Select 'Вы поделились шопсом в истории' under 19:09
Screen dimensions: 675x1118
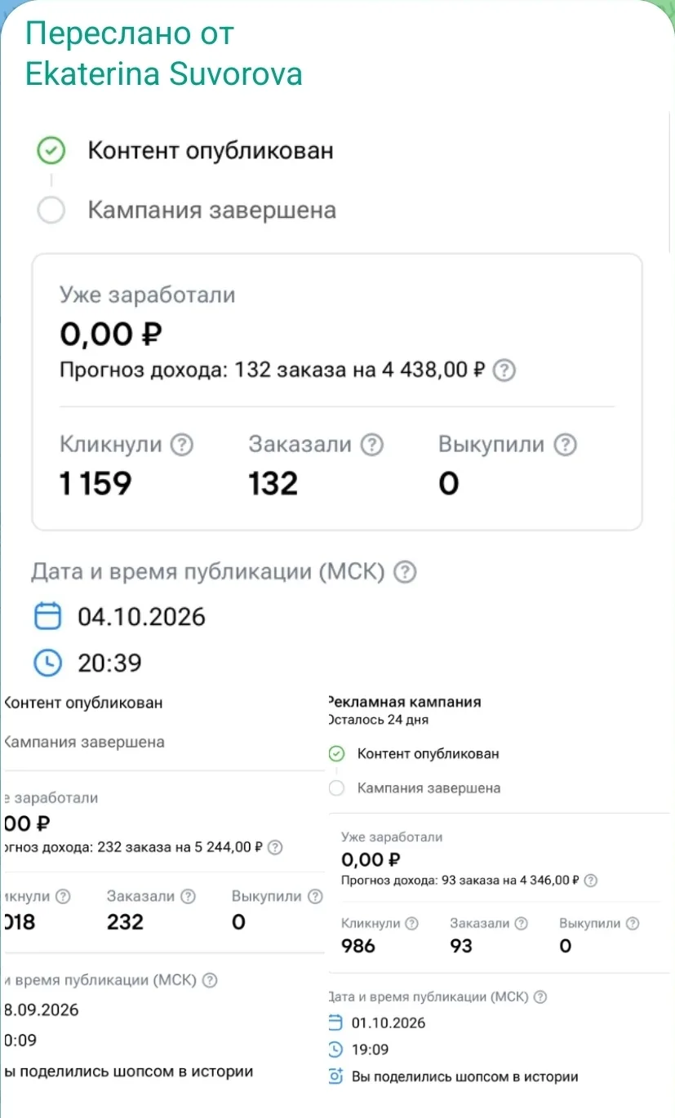465,1077
